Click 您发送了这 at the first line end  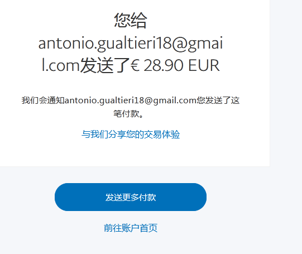(218, 100)
